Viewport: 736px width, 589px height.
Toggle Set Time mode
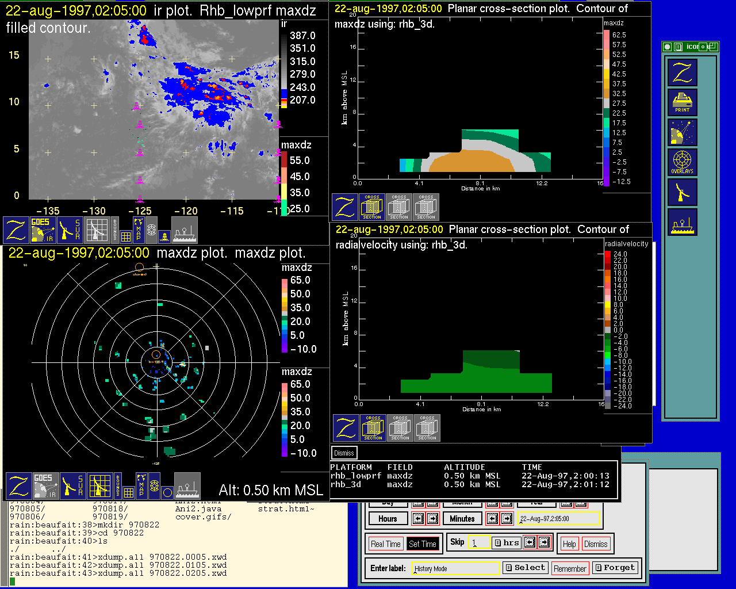point(422,544)
